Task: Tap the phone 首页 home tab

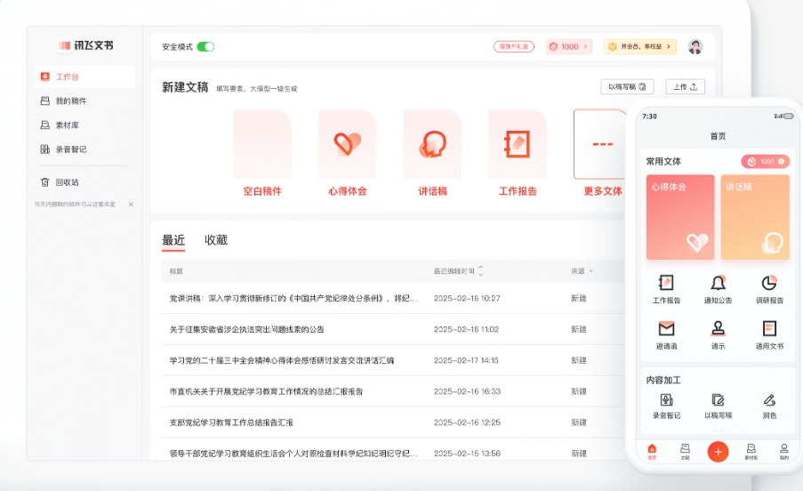Action: [652, 452]
